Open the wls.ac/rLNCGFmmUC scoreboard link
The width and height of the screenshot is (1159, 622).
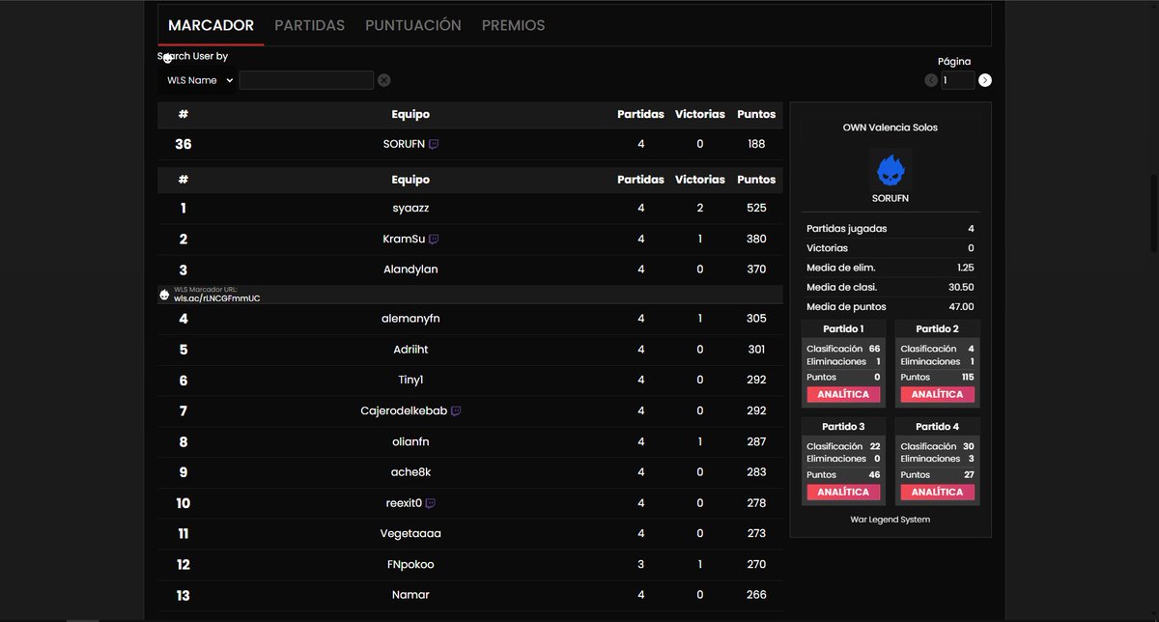(x=216, y=298)
